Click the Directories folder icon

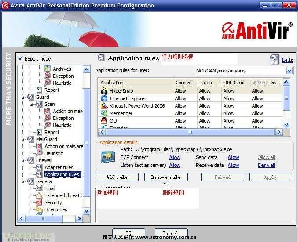(39, 209)
